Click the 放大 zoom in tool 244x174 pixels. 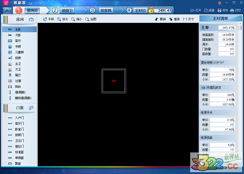[62, 19]
